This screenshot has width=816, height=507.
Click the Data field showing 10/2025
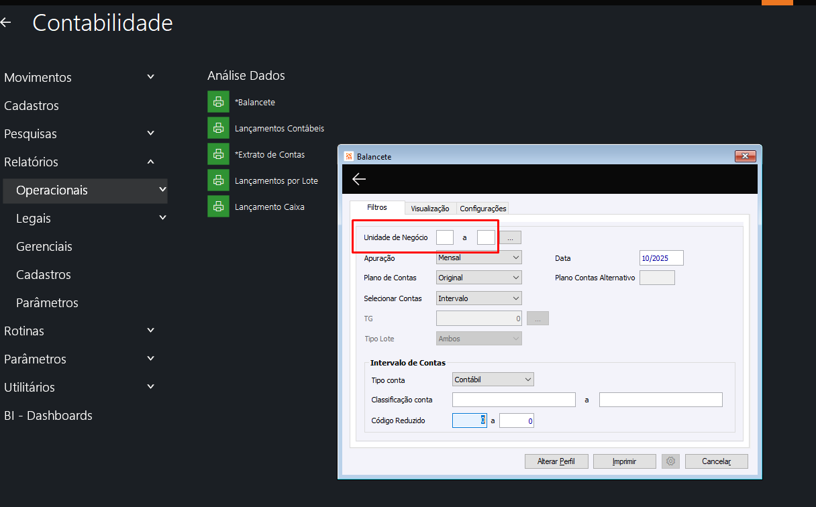click(x=662, y=258)
